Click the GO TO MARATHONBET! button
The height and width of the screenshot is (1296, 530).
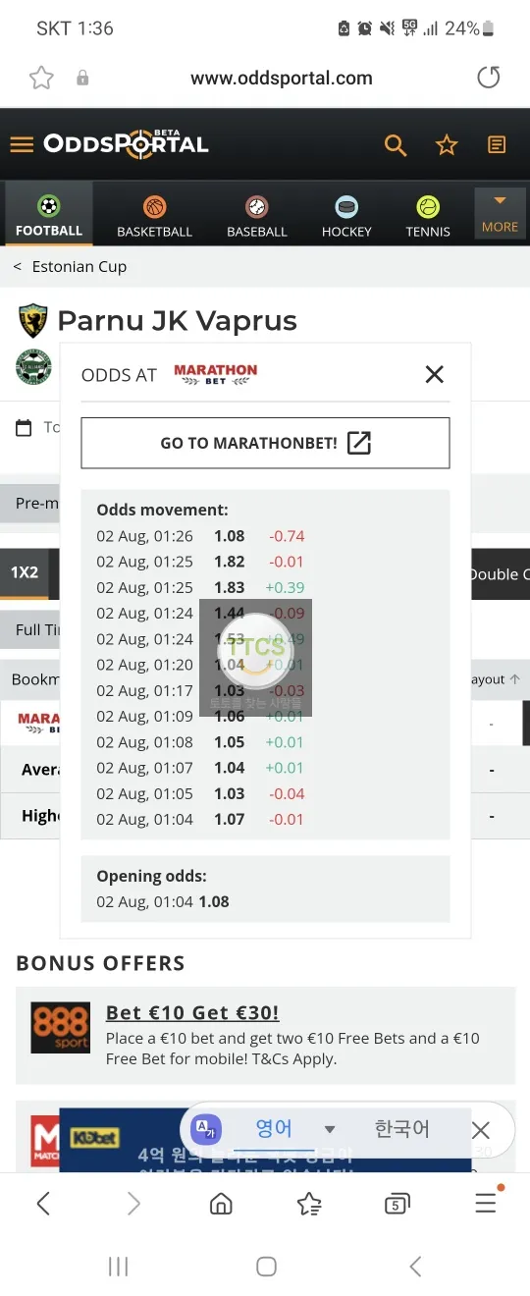click(265, 443)
